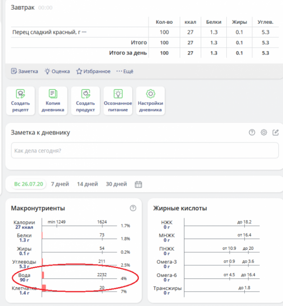Switch to 14 дней period tab
The height and width of the screenshot is (306, 283).
coord(87,184)
